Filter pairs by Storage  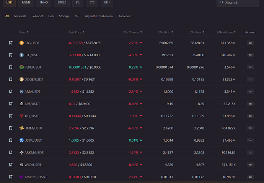[x=64, y=16]
